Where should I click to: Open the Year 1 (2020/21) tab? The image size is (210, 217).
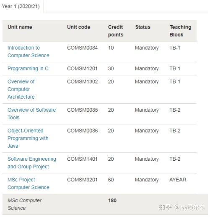pos(21,6)
